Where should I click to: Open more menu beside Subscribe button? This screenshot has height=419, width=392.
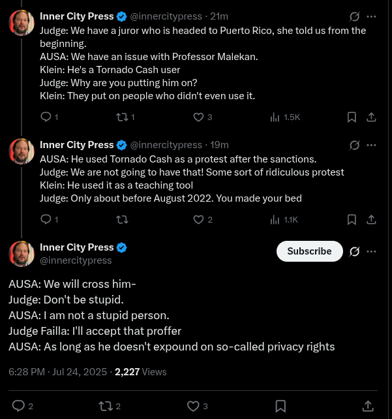coord(371,251)
